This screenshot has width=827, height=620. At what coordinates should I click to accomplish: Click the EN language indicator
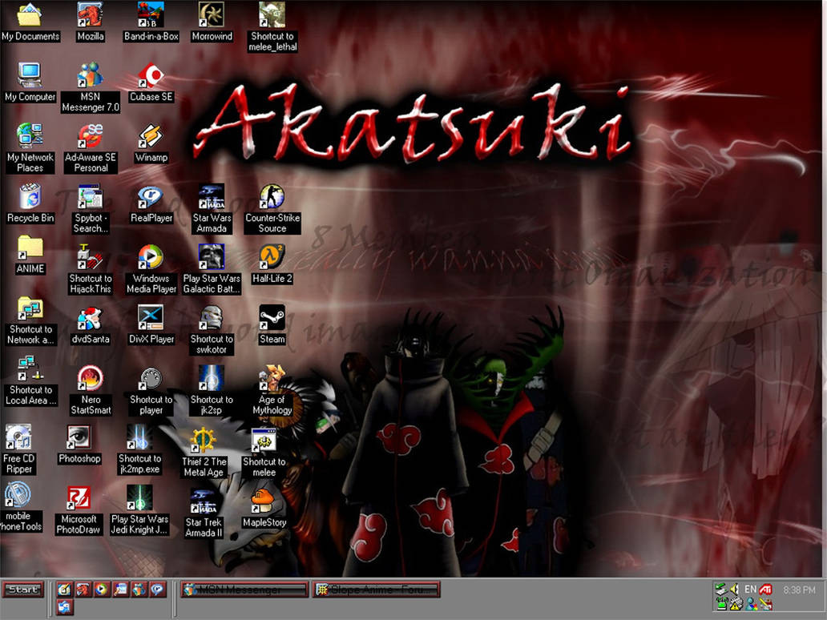(x=751, y=589)
